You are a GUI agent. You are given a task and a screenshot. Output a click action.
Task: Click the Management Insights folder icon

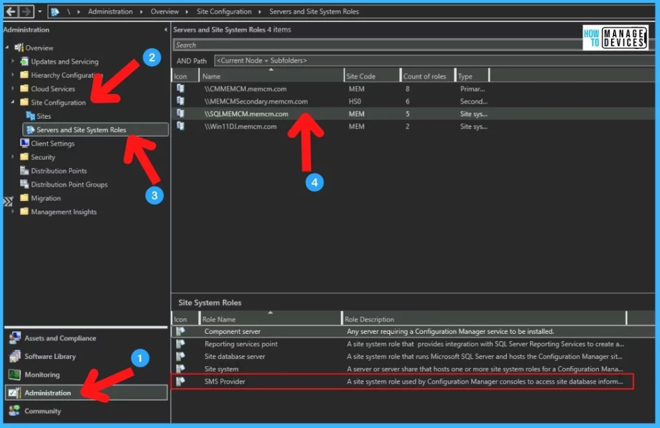click(24, 211)
